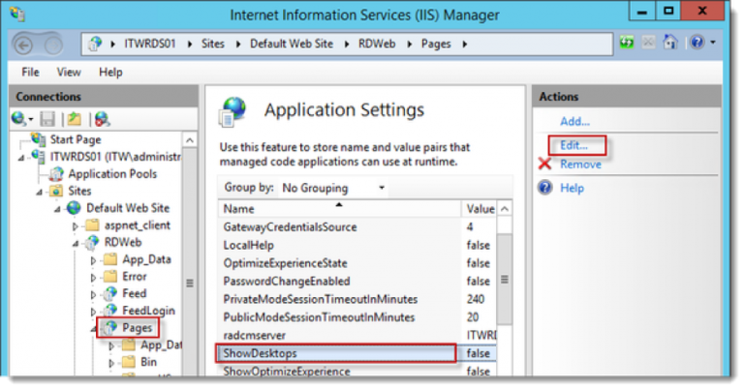The width and height of the screenshot is (744, 389).
Task: Click the IIS Manager title bar icon
Action: pyautogui.click(x=17, y=15)
